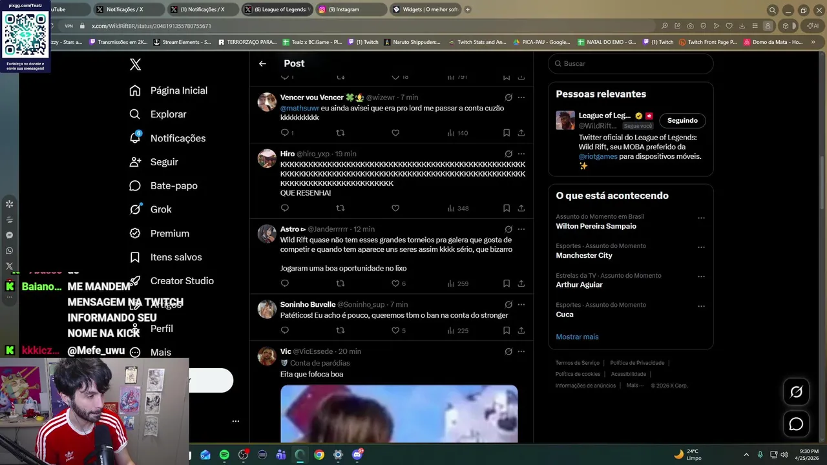Viewport: 827px width, 465px height.
Task: Open floating chat messages button
Action: click(796, 424)
